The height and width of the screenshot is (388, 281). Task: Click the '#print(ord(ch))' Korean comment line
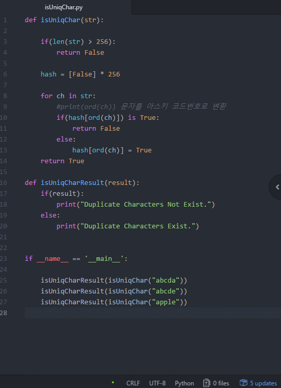coord(141,106)
